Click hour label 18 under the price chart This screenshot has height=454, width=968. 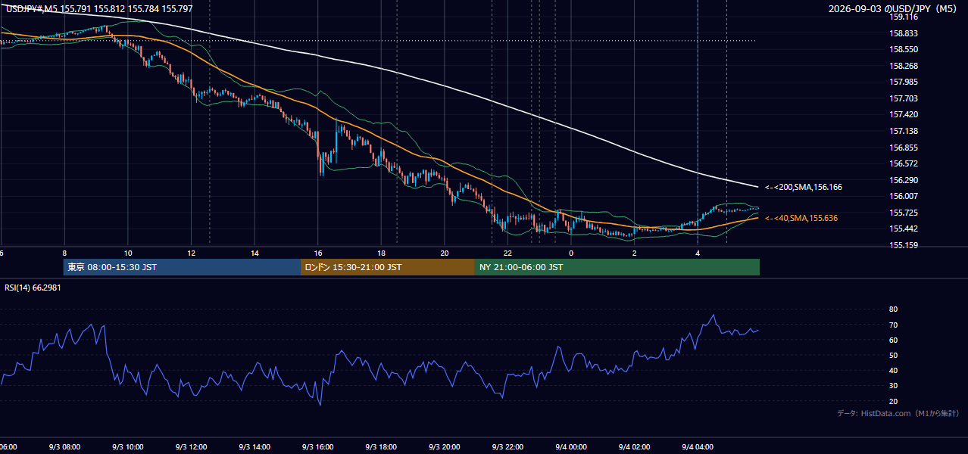point(381,253)
